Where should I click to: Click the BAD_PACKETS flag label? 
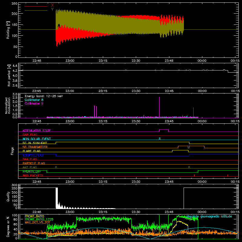click(33, 175)
